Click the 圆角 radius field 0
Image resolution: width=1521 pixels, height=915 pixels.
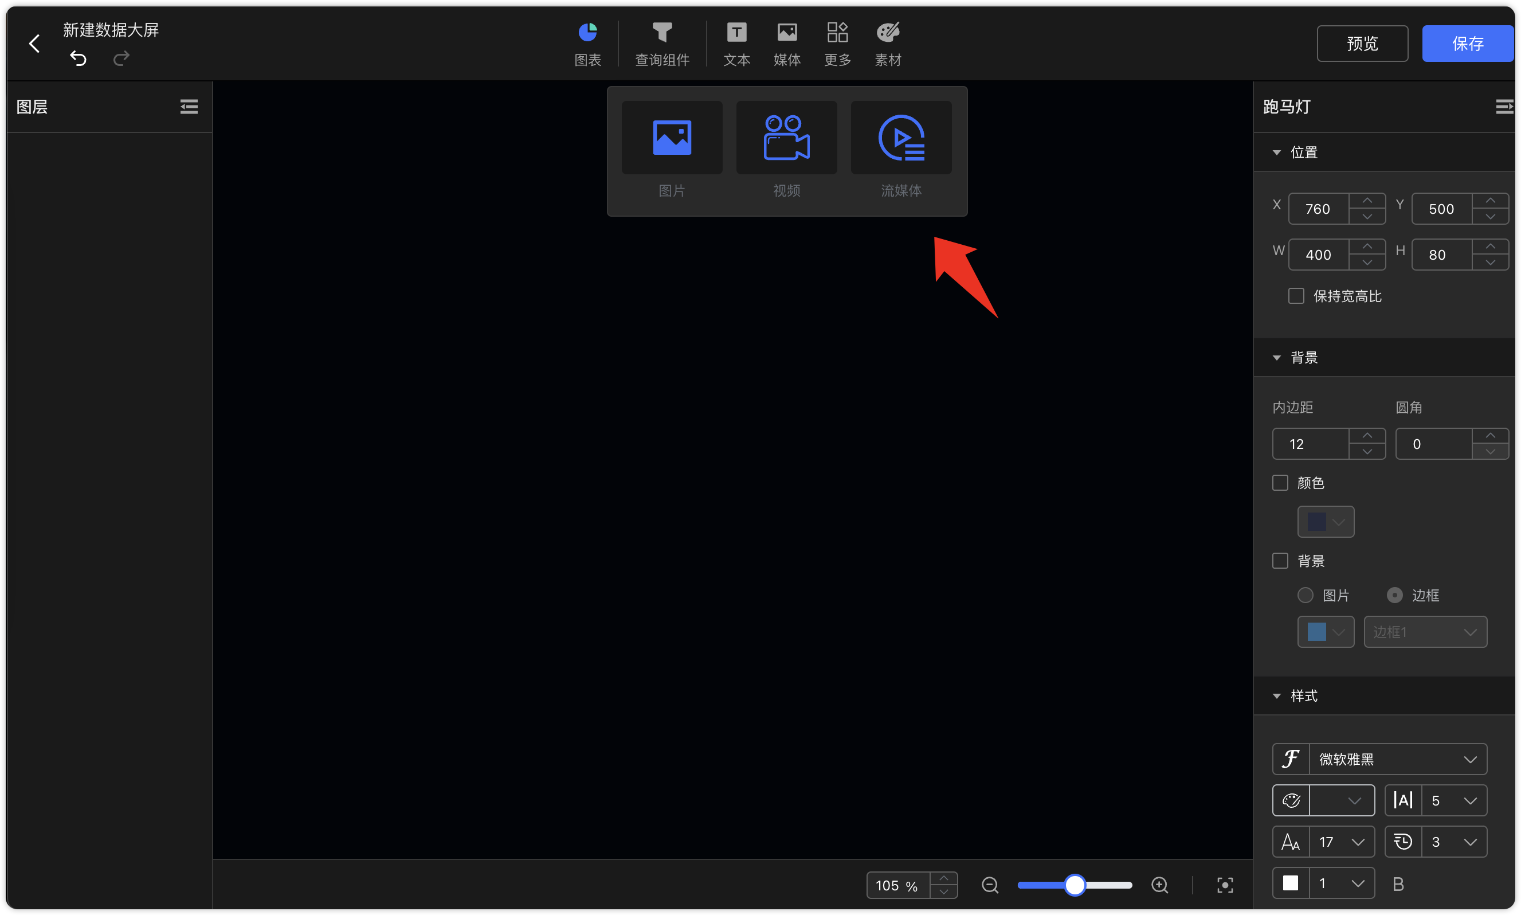(1433, 444)
